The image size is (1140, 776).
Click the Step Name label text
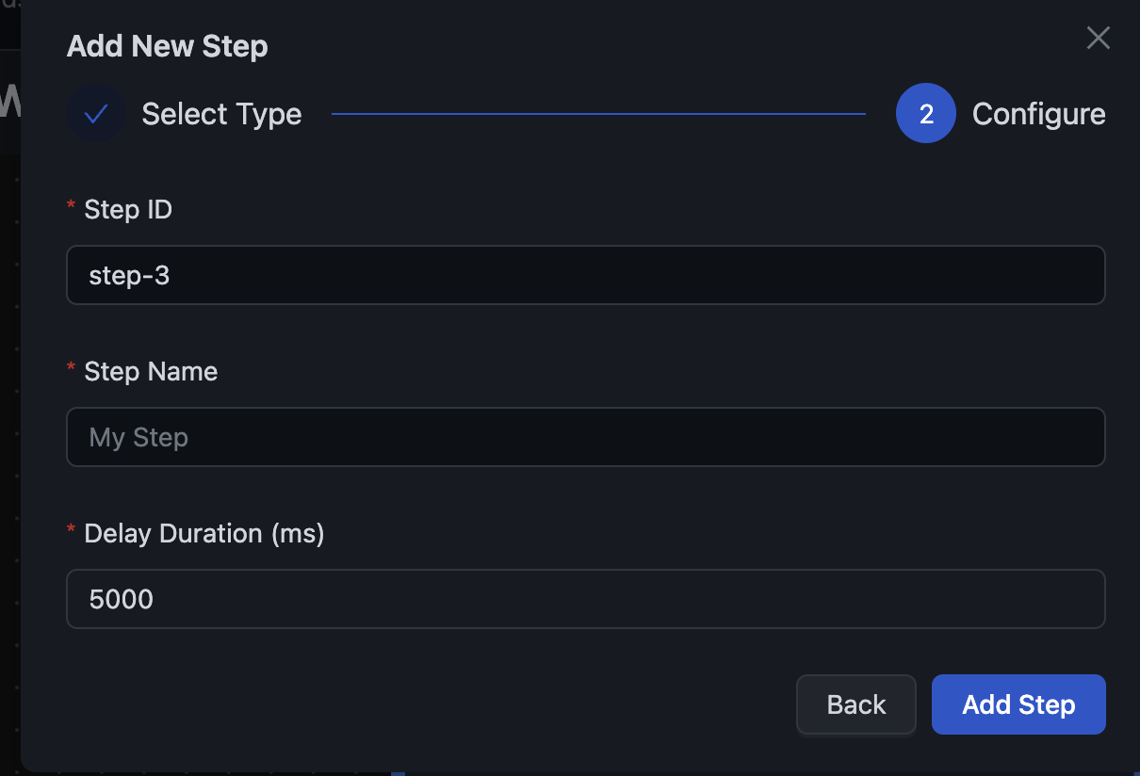[x=151, y=371]
